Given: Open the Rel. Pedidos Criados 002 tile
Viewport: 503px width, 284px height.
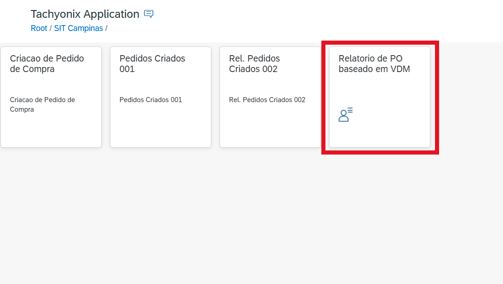Looking at the screenshot, I should tap(270, 97).
